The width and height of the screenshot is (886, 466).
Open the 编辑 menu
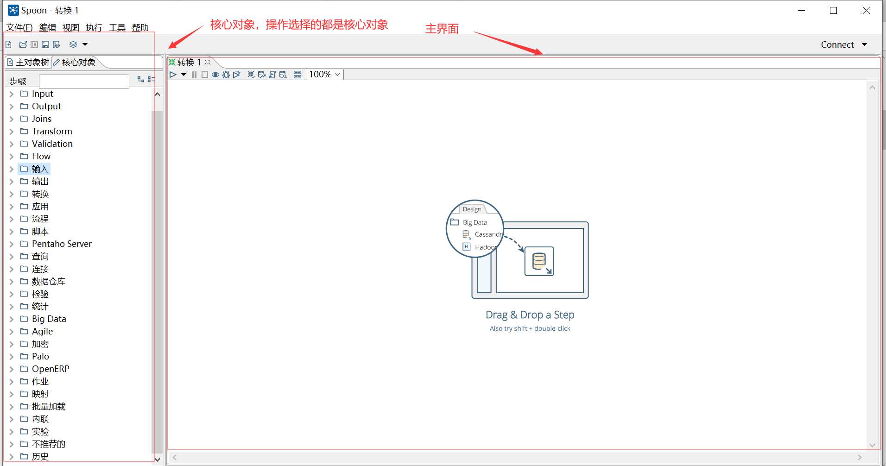click(x=48, y=28)
